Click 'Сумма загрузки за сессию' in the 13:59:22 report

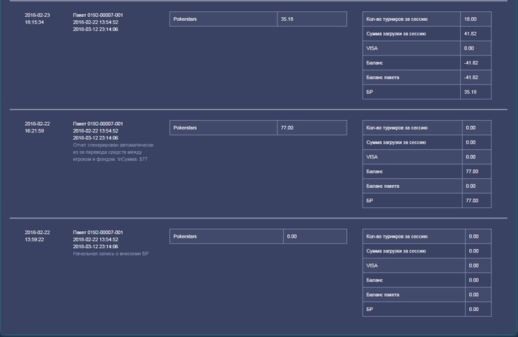(x=396, y=251)
